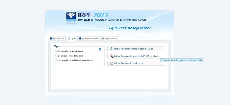Viewport: 230px width, 105px height.
Task: Click the IRPF 2022 title text
Action: tap(93, 15)
